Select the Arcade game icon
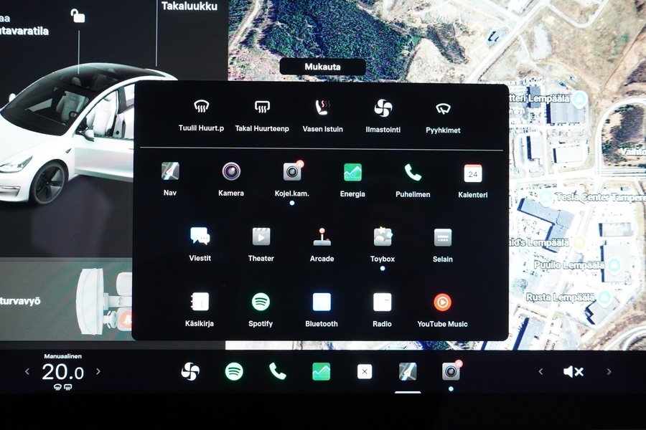646x430 pixels. [321, 236]
